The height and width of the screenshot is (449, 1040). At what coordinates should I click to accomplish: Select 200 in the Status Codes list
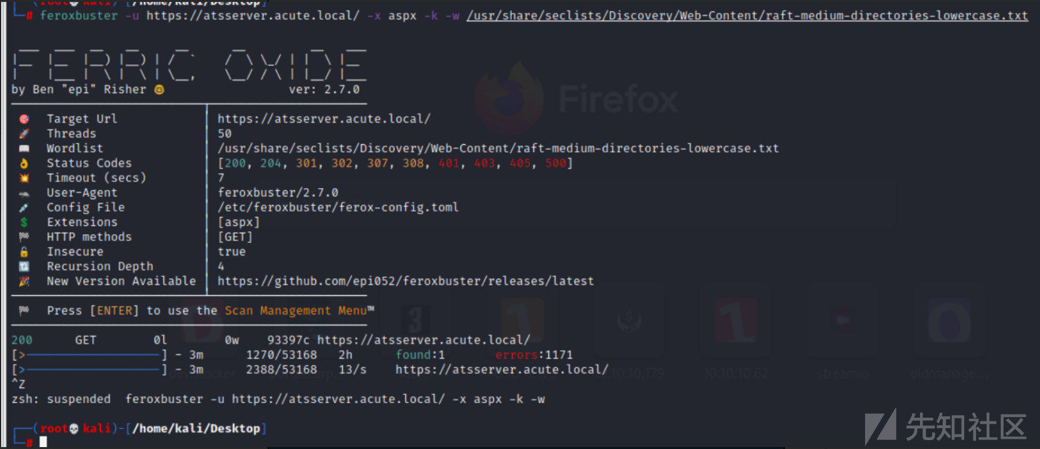[x=235, y=163]
